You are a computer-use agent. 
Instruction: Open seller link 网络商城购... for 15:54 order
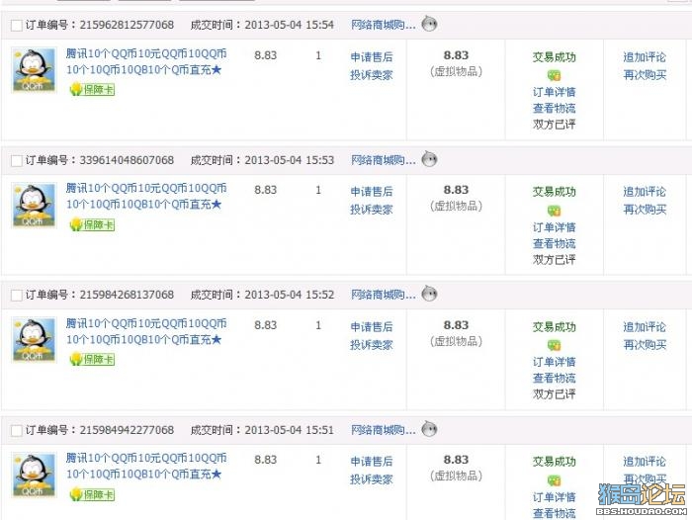[384, 25]
